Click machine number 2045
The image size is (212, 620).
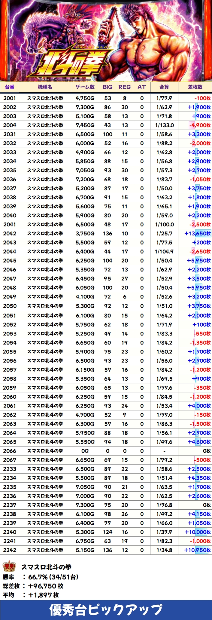coord(10,260)
